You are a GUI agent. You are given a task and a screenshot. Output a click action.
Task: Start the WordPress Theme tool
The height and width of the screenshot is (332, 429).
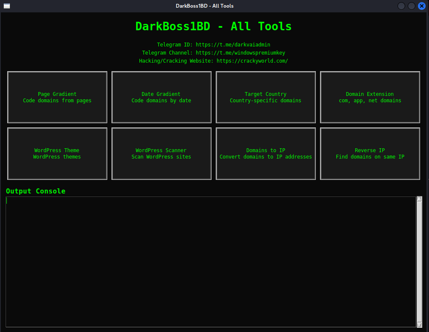[57, 154]
